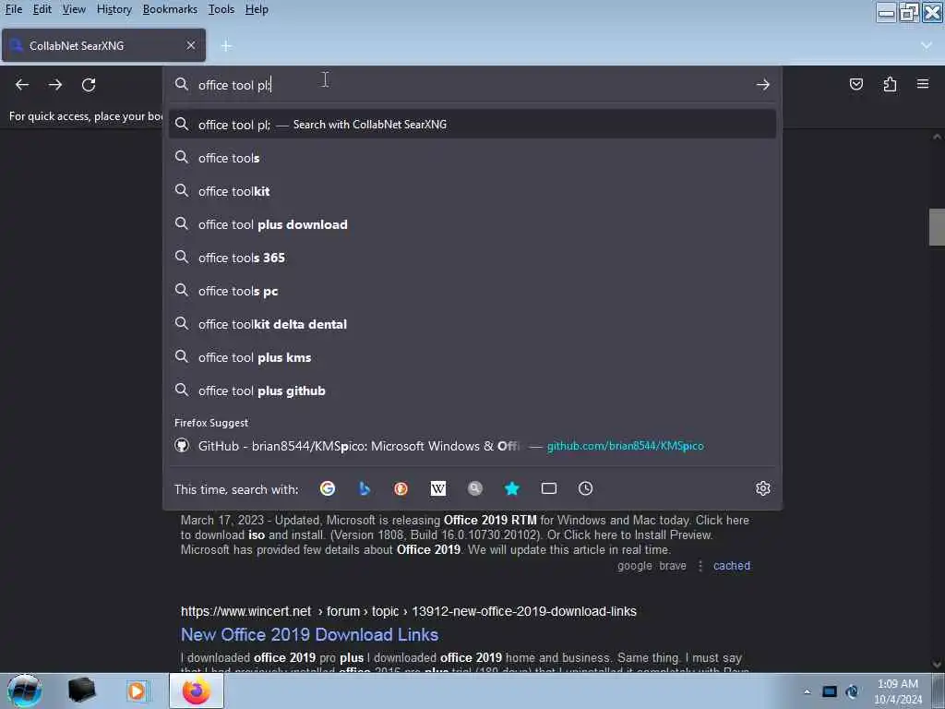Search this time with Google
Viewport: 945px width, 709px height.
[328, 488]
